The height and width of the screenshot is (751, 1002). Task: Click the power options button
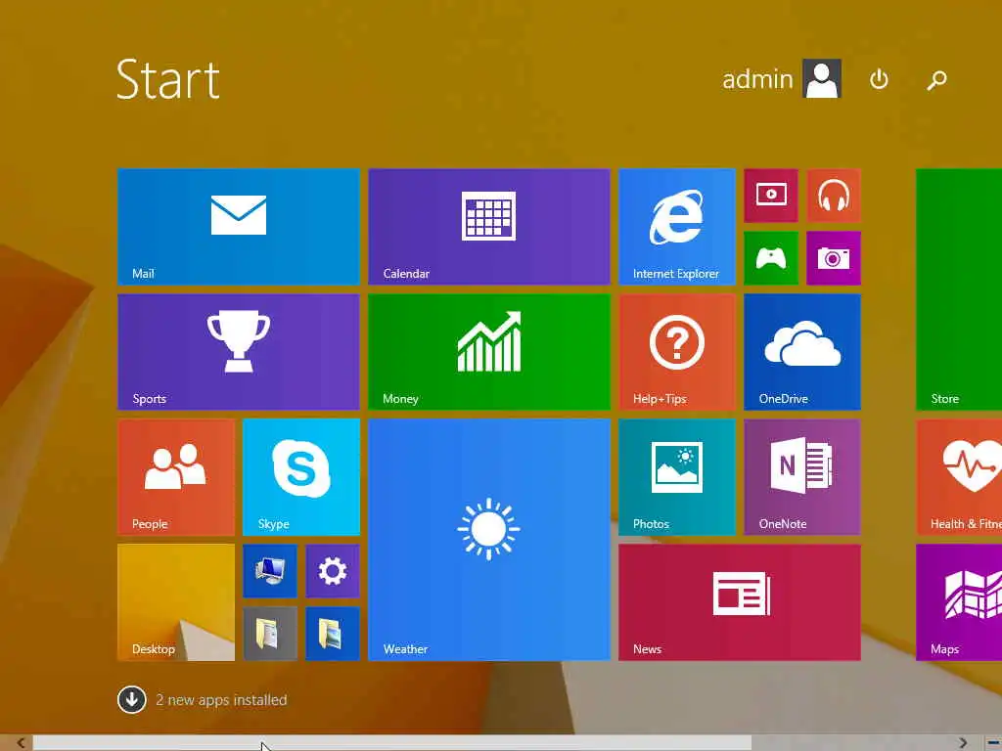[x=879, y=79]
